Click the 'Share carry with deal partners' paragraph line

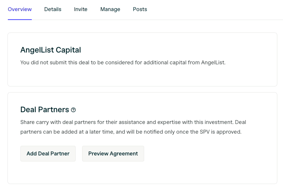pos(133,122)
